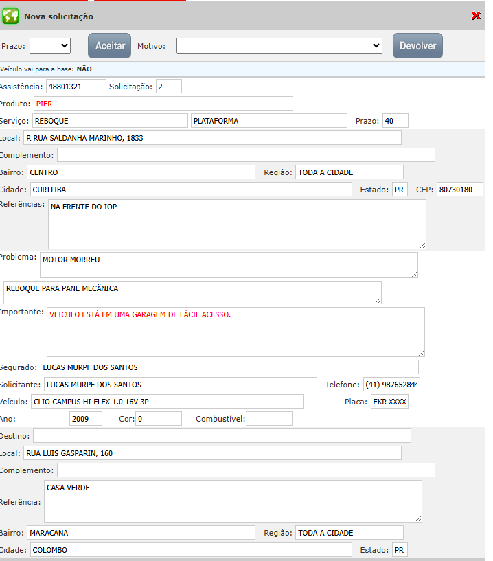Screen dimensions: 493x561
Task: Click the origin Local field with Saldanha Marinho
Action: point(211,138)
